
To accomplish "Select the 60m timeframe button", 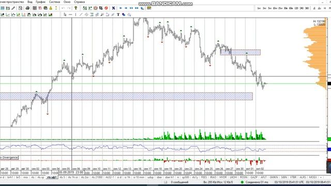I will point(291,8).
